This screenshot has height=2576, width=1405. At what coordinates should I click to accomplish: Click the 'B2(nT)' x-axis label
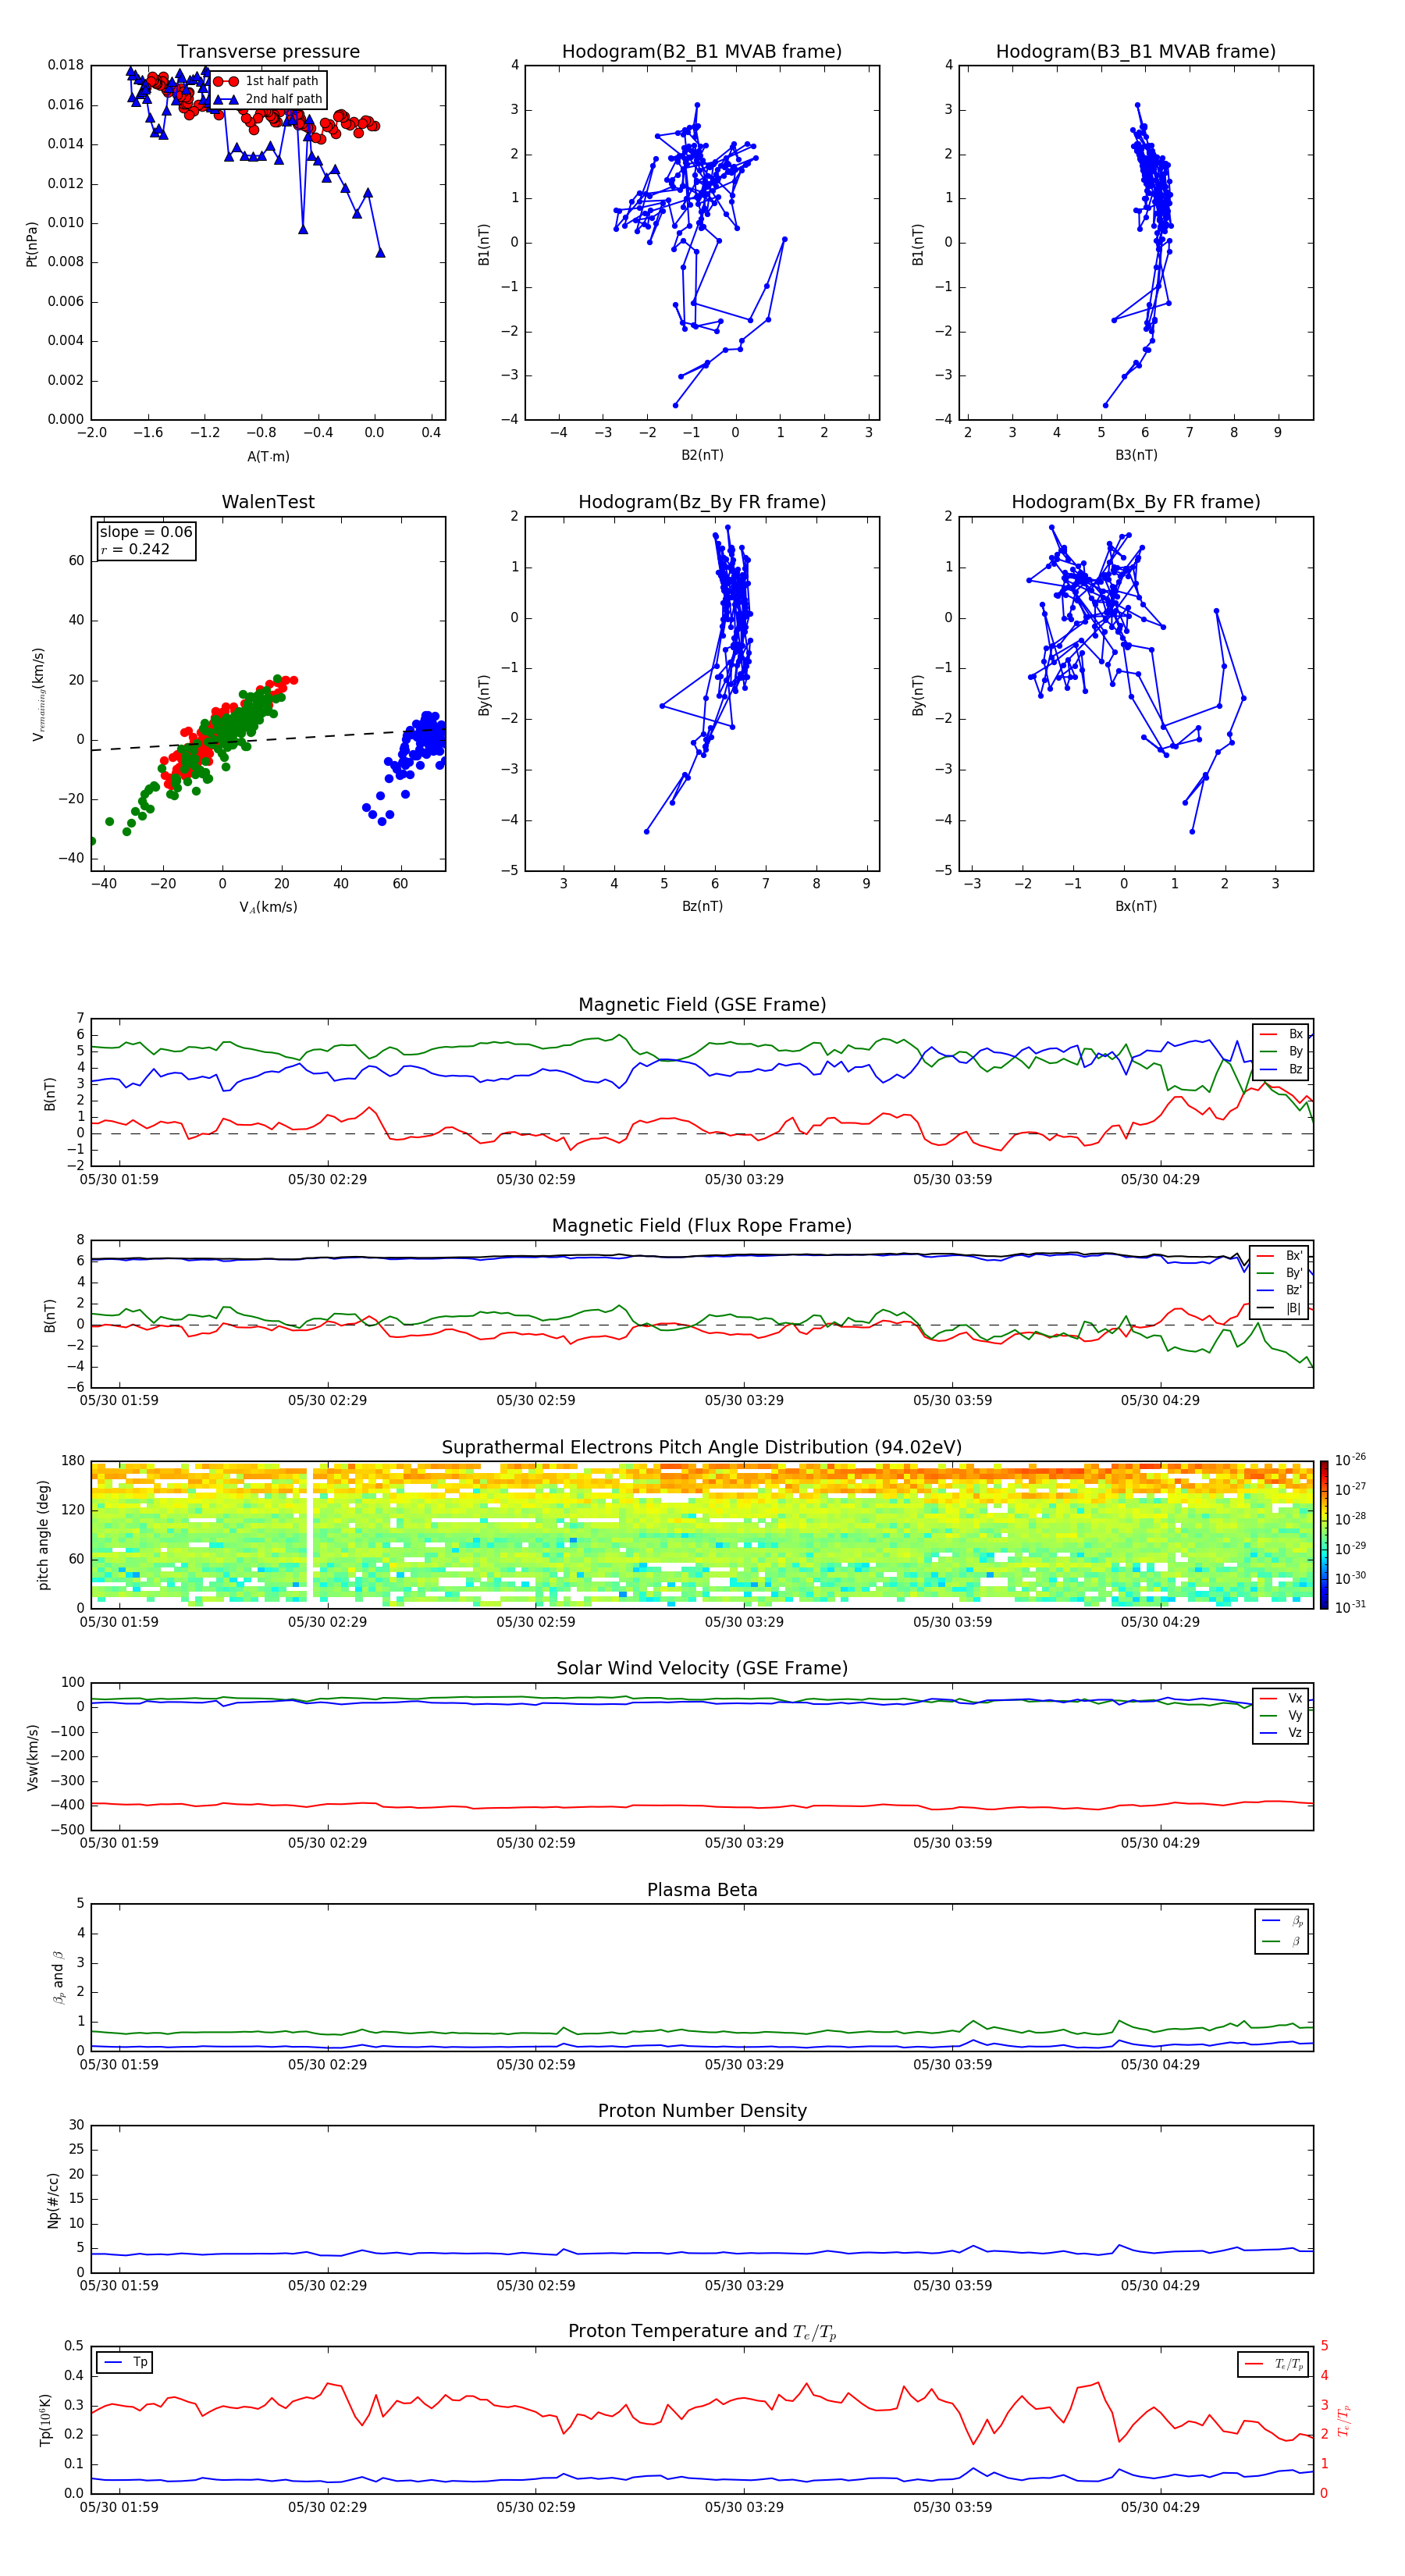702,455
